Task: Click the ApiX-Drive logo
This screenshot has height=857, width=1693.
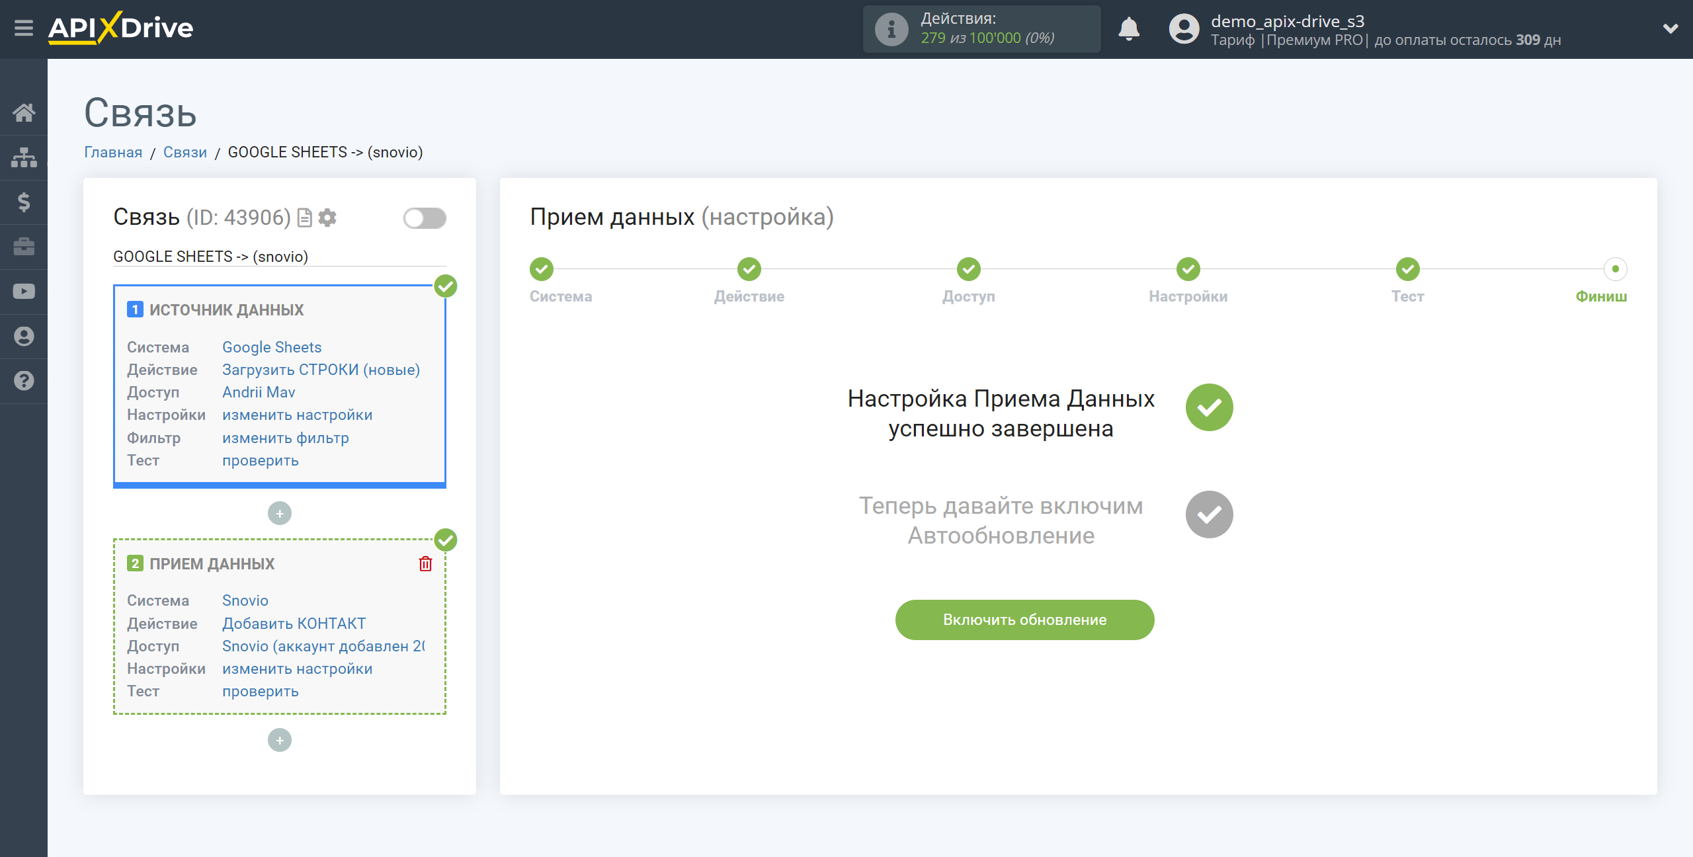Action: pyautogui.click(x=120, y=28)
